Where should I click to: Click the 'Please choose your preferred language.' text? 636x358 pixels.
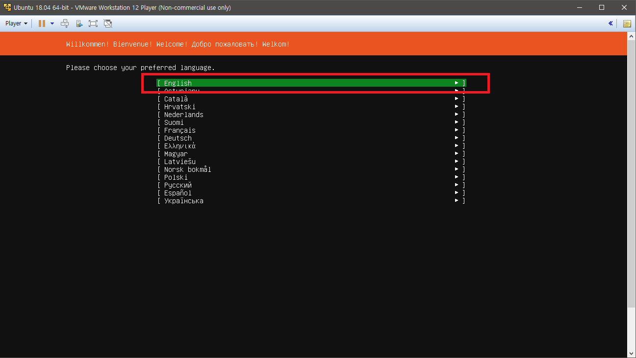140,68
